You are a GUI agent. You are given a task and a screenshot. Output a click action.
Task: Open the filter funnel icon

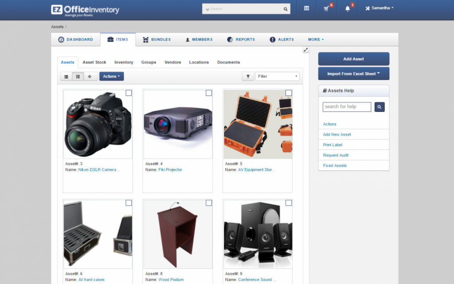click(248, 76)
